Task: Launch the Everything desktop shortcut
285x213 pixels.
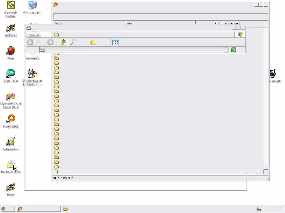Action: coord(11,121)
